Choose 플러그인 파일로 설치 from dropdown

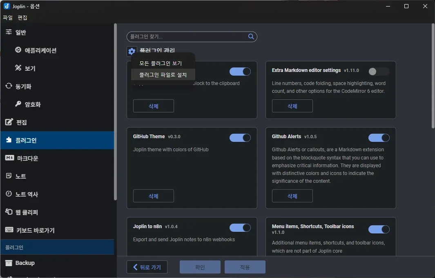point(163,75)
